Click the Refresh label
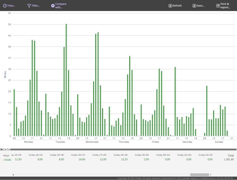This screenshot has height=180, width=237. coord(177,6)
